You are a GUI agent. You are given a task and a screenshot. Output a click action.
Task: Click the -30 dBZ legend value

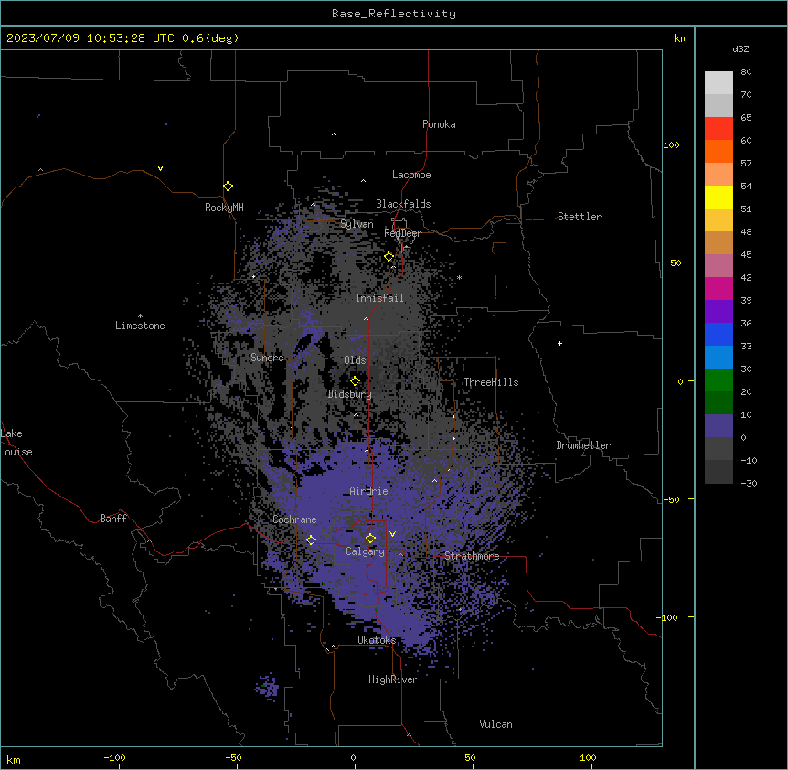tap(749, 483)
